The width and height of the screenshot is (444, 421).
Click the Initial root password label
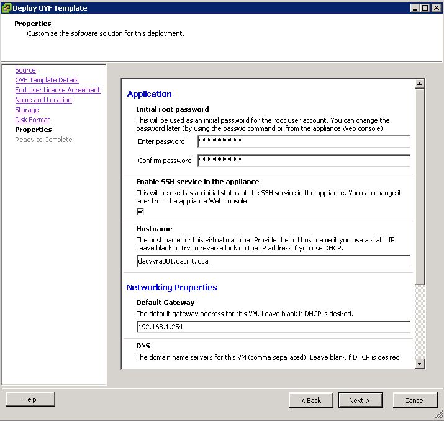click(173, 109)
